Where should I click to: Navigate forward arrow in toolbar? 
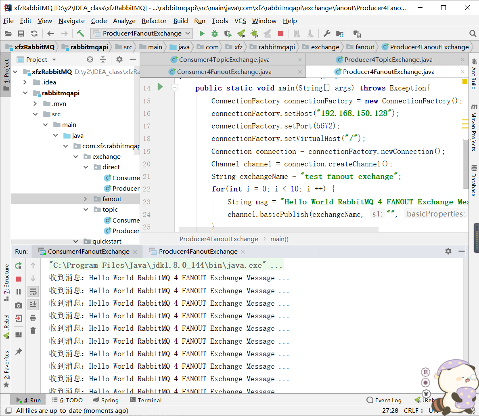click(x=64, y=34)
